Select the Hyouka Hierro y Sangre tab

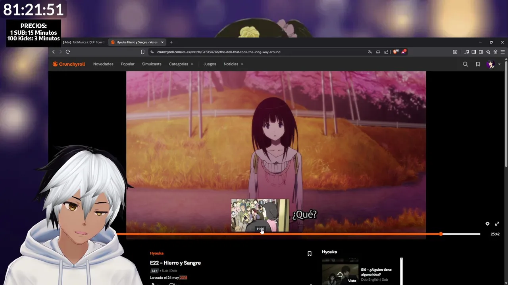(x=137, y=42)
